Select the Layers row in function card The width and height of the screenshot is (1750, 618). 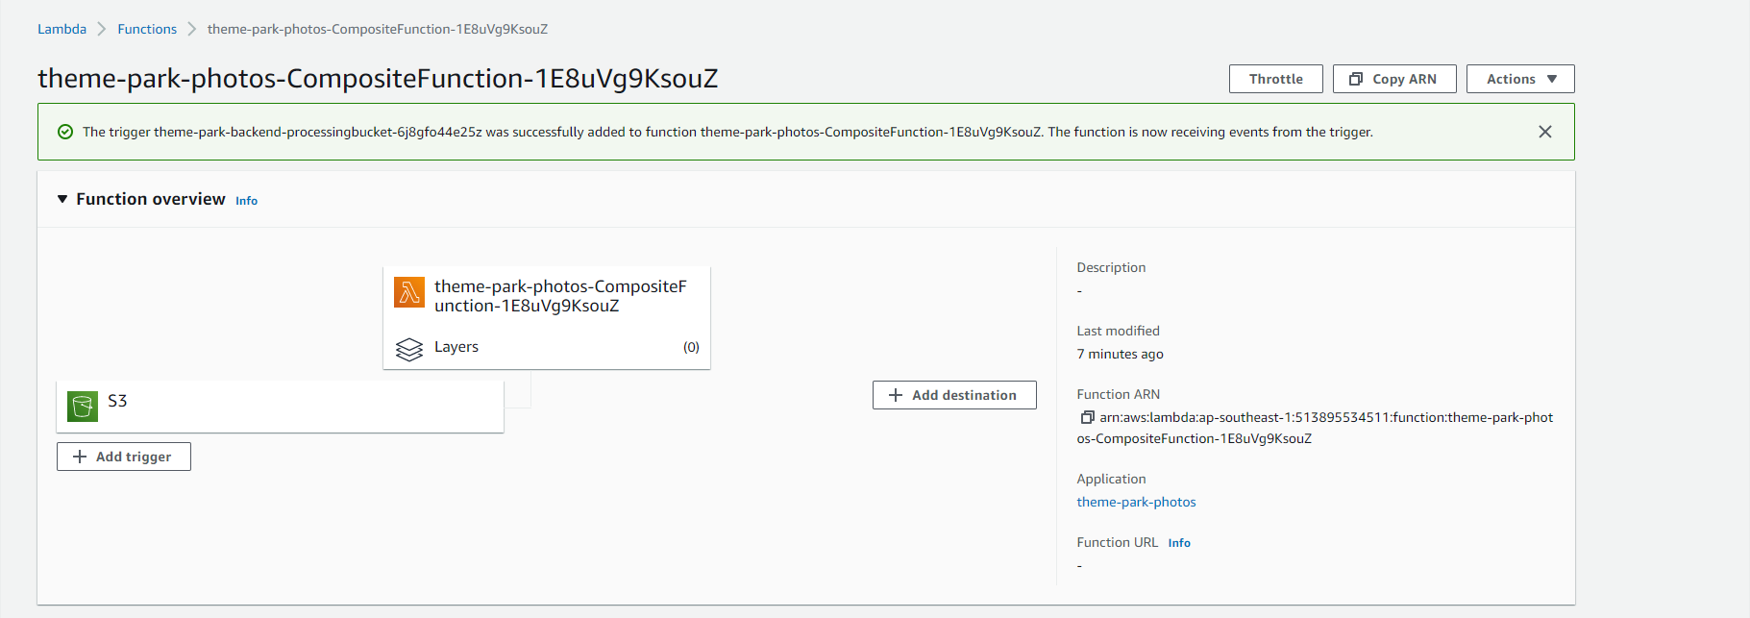547,347
